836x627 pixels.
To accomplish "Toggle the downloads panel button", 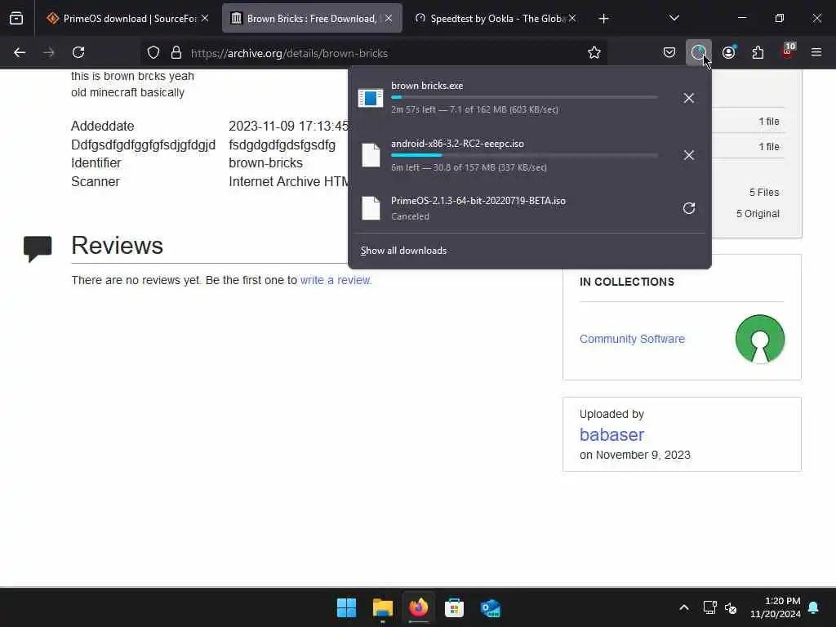I will (x=699, y=53).
